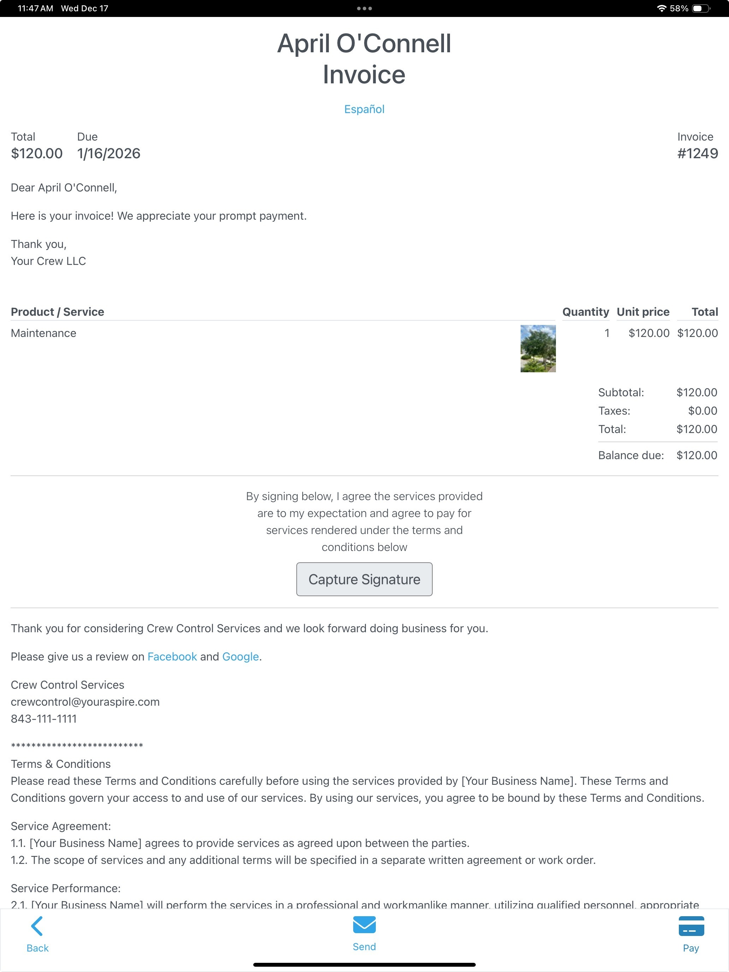This screenshot has width=729, height=972.
Task: Open the Facebook review link
Action: click(172, 657)
